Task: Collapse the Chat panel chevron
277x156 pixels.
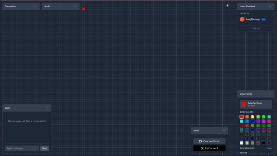Action: pos(47,108)
